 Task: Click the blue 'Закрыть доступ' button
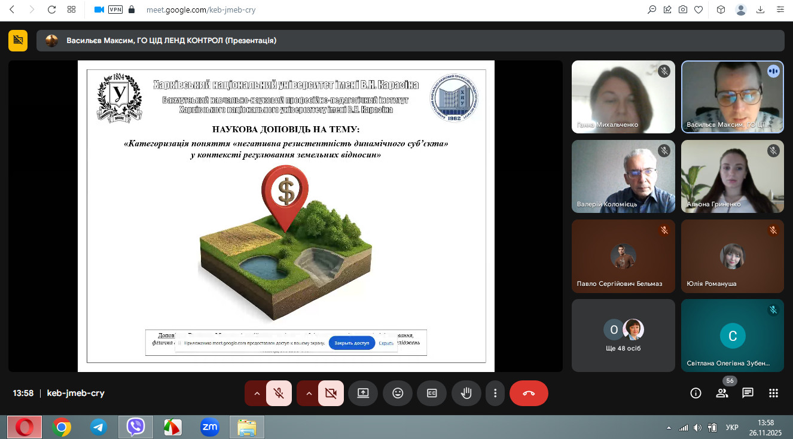pyautogui.click(x=352, y=343)
